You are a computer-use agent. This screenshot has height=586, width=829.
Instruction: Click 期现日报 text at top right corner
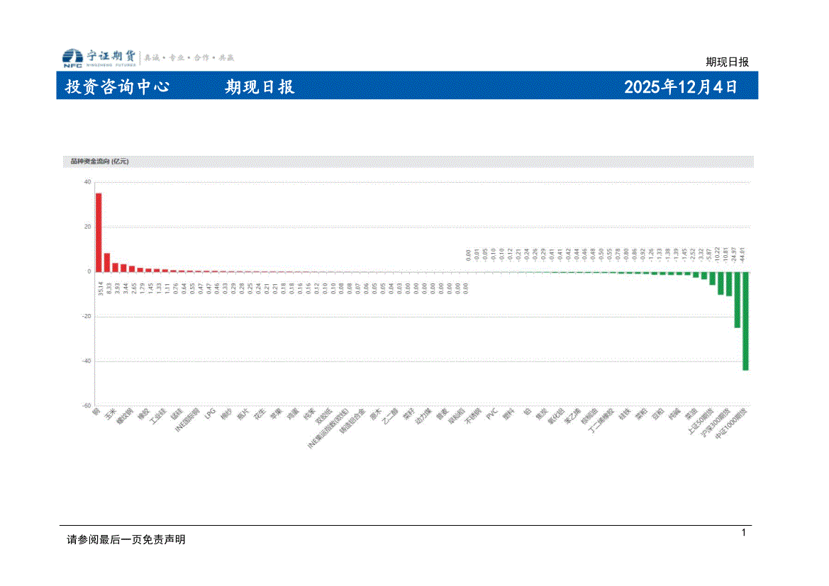click(x=727, y=62)
